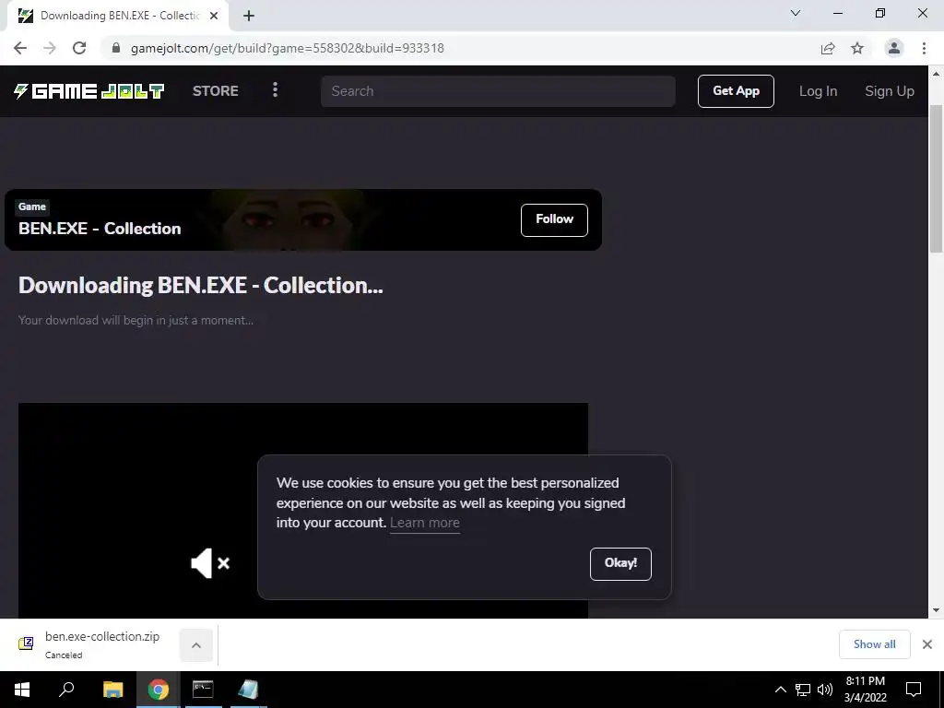Open the STORE page

coord(216,91)
